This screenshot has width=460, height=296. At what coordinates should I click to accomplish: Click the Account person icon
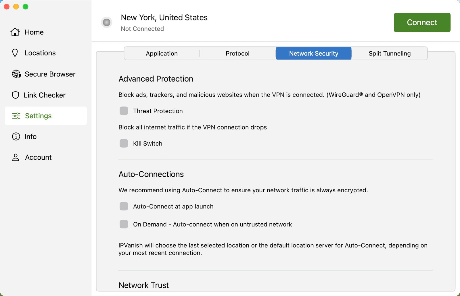(16, 157)
